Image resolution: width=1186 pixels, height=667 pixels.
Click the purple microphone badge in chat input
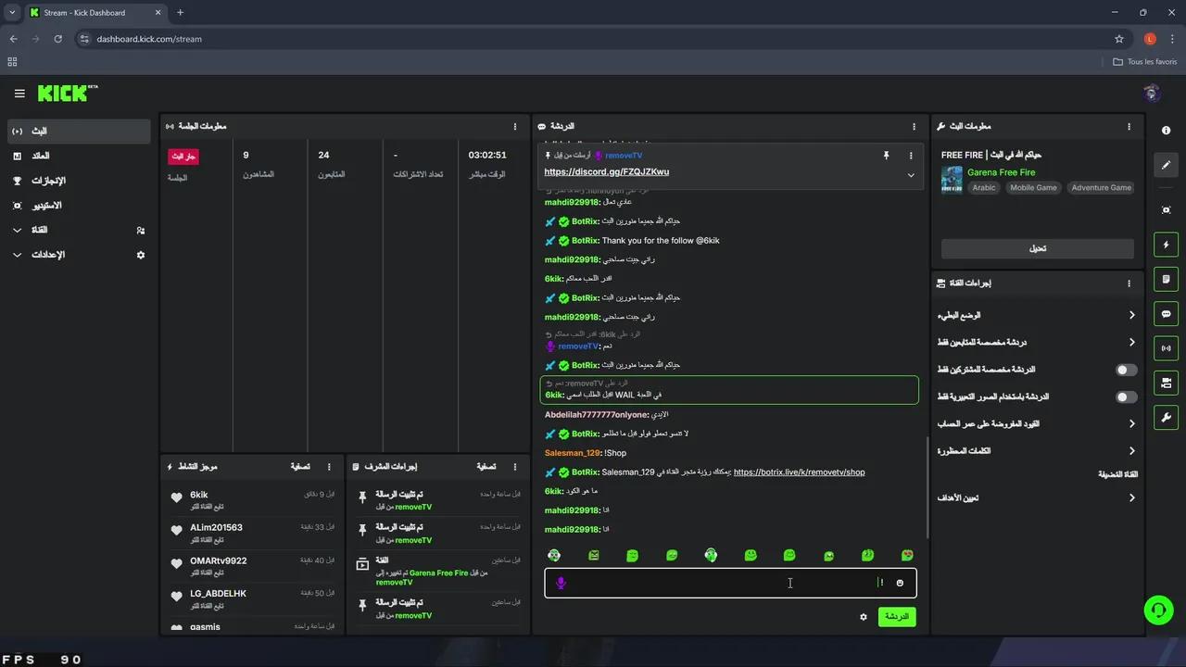(561, 583)
